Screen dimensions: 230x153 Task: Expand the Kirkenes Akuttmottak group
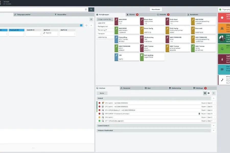coord(214,130)
